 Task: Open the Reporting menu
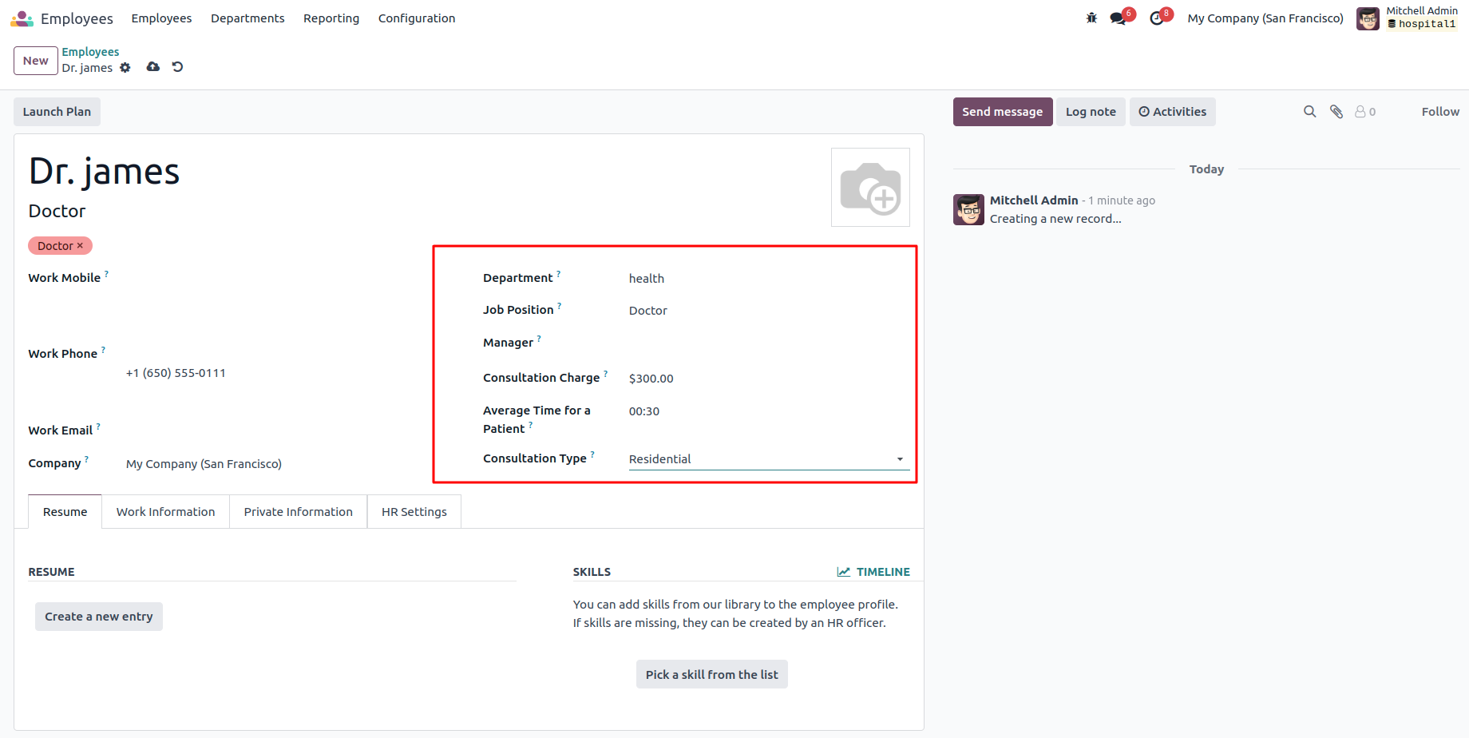pyautogui.click(x=331, y=18)
